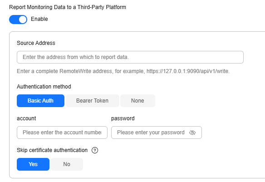Click the Authentication method label
265x182 pixels.
pos(44,87)
